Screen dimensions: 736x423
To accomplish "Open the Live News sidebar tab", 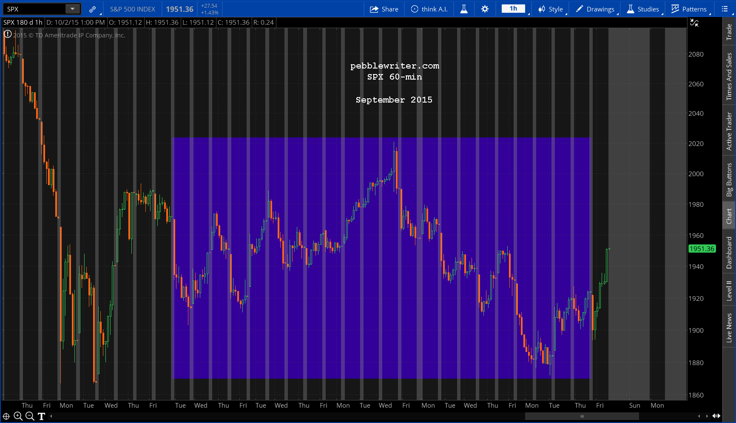I will [729, 328].
